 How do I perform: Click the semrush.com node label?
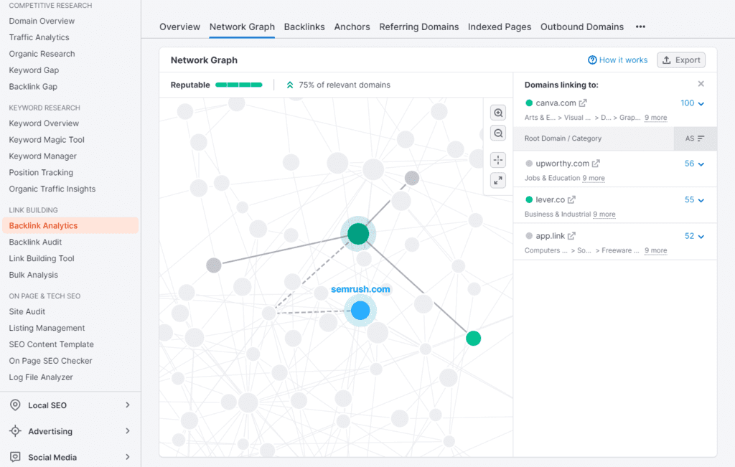click(360, 289)
